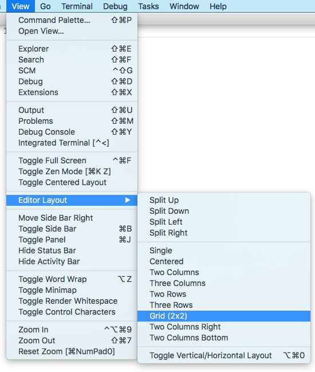Toggle Control Characters

click(72, 312)
